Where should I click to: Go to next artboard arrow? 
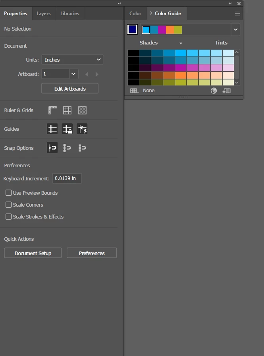pyautogui.click(x=97, y=74)
